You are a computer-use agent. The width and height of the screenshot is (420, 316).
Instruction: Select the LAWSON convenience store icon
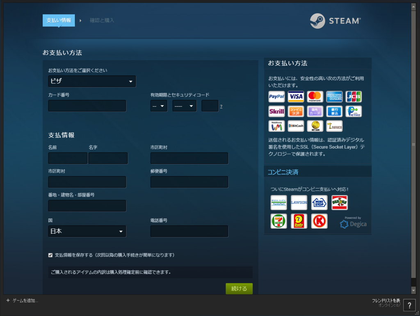pos(299,202)
